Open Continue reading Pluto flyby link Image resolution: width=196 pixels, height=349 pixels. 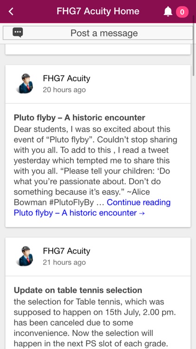pyautogui.click(x=92, y=208)
